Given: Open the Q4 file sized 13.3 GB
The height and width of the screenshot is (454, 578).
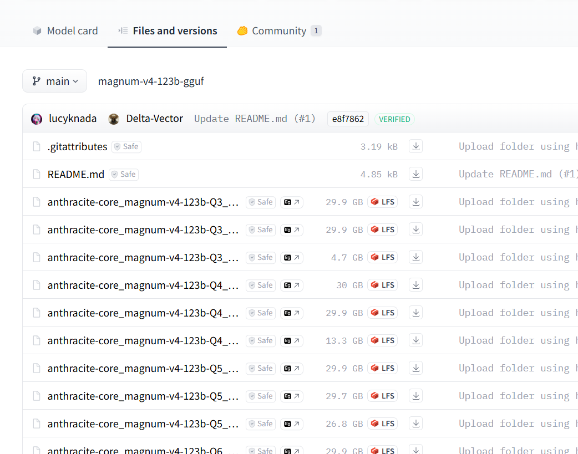Looking at the screenshot, I should [x=143, y=340].
